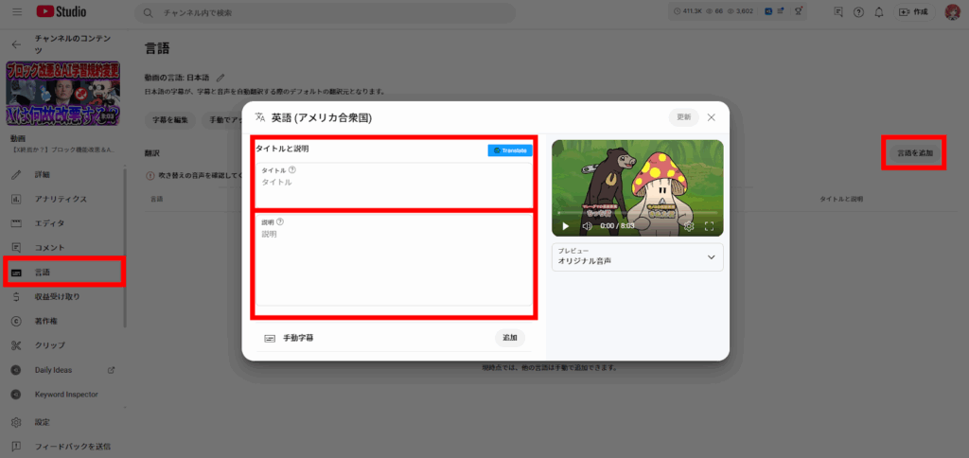Click the notifications bell icon
969x458 pixels.
879,12
